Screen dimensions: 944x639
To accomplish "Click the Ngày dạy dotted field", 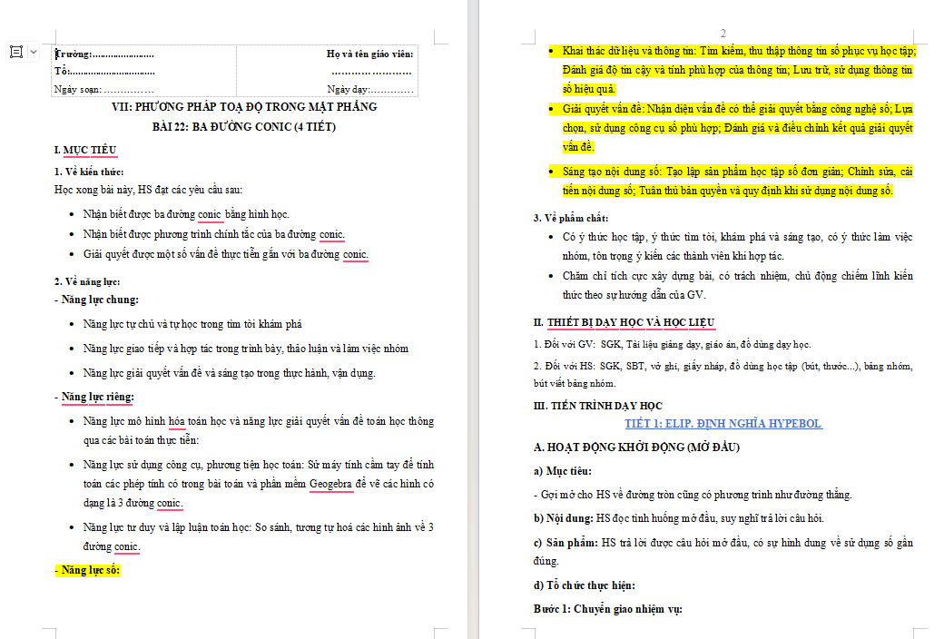I will (370, 89).
